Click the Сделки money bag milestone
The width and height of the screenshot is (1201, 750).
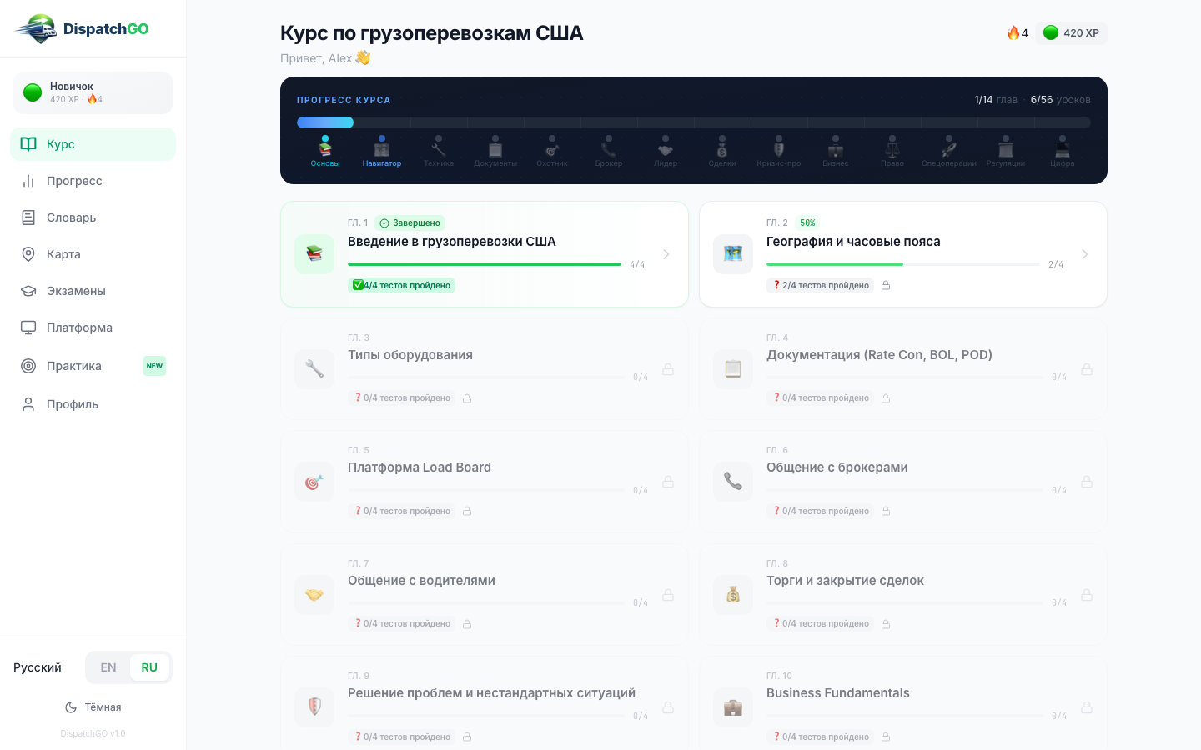click(722, 152)
